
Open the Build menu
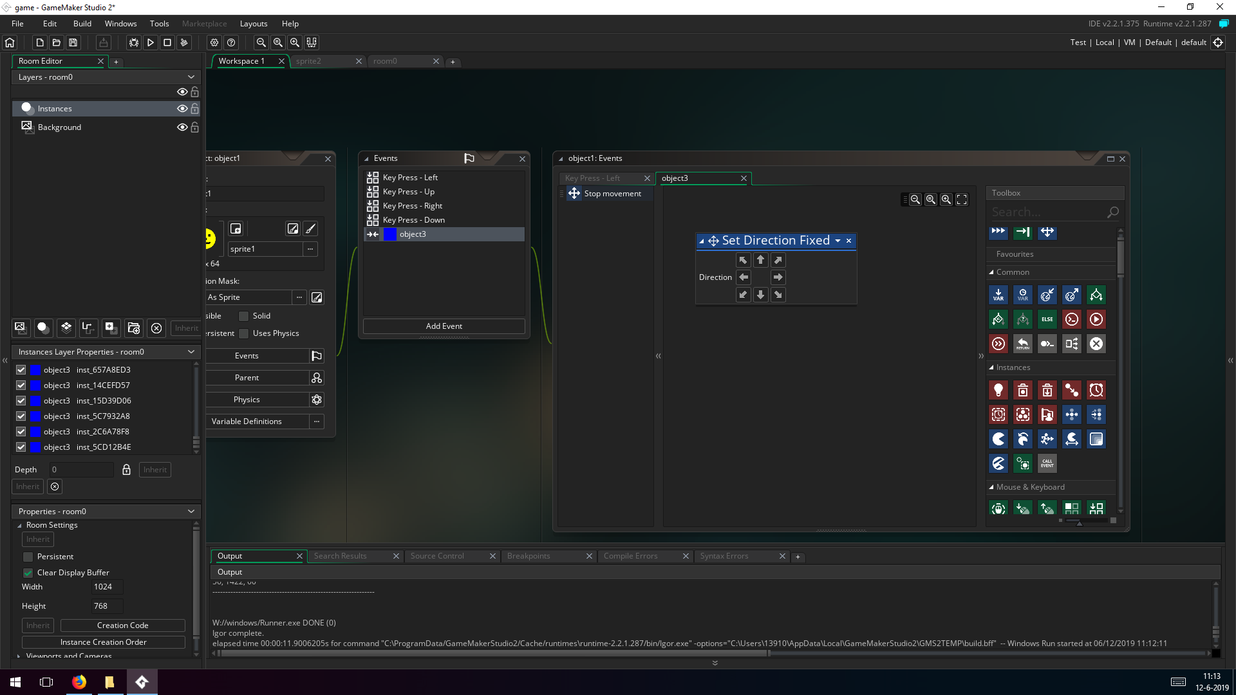pyautogui.click(x=82, y=24)
